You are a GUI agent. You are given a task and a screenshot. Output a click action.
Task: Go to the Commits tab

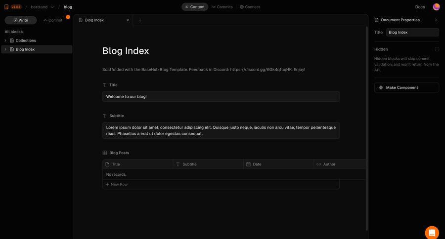222,7
